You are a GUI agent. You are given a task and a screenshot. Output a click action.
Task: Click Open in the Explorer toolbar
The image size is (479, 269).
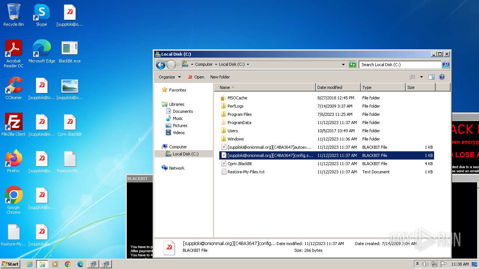coord(196,77)
